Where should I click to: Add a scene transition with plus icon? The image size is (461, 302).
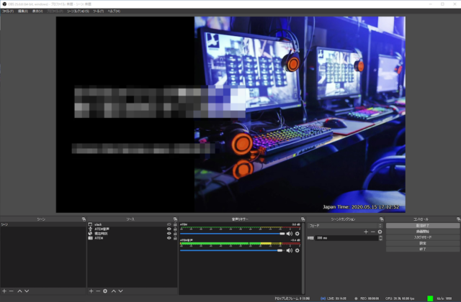365,232
